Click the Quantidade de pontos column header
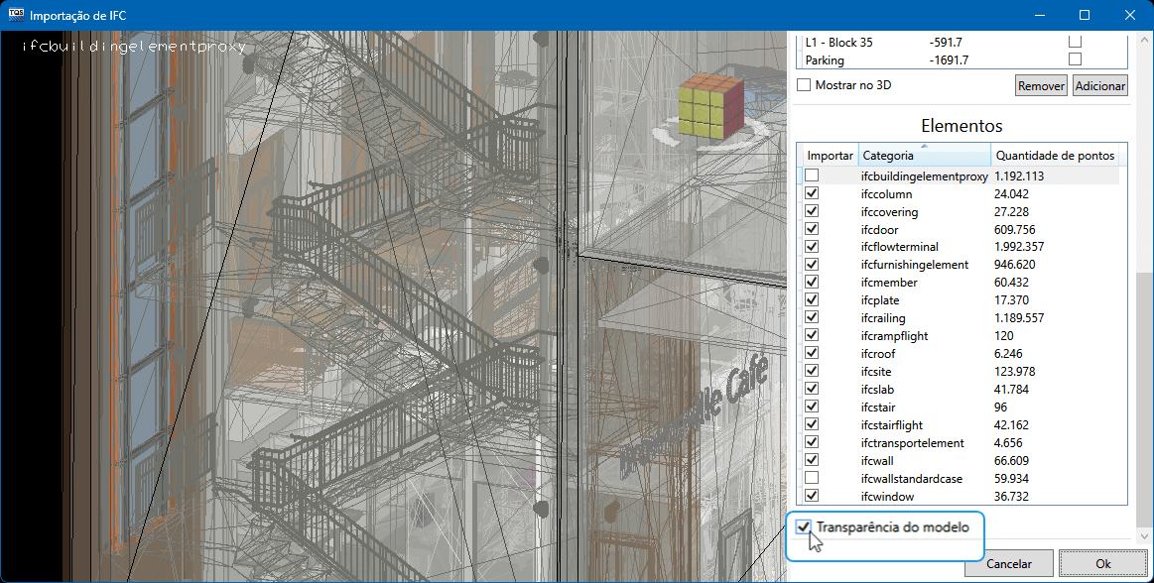1154x583 pixels. pyautogui.click(x=1055, y=156)
